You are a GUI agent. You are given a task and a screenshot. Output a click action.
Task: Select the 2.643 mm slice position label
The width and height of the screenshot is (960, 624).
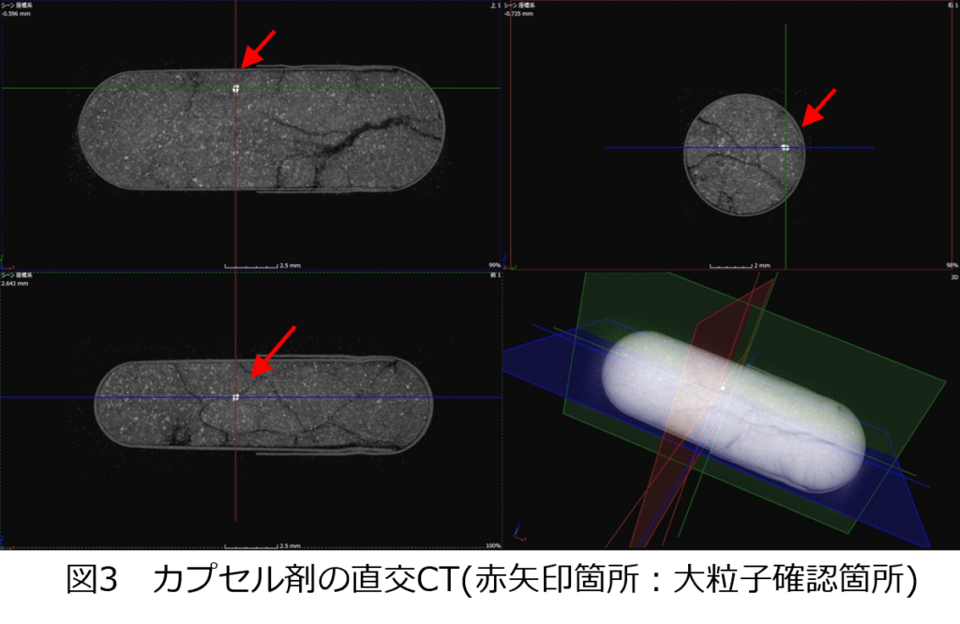[x=14, y=282]
